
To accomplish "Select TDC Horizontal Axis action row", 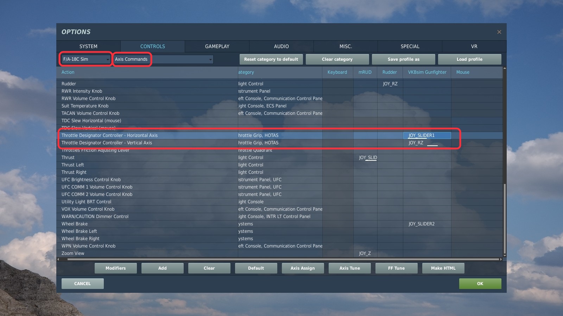I will coord(280,136).
